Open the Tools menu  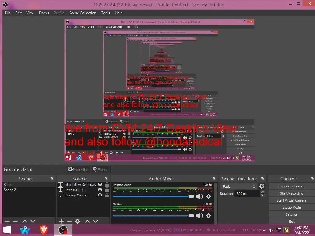[x=106, y=13]
